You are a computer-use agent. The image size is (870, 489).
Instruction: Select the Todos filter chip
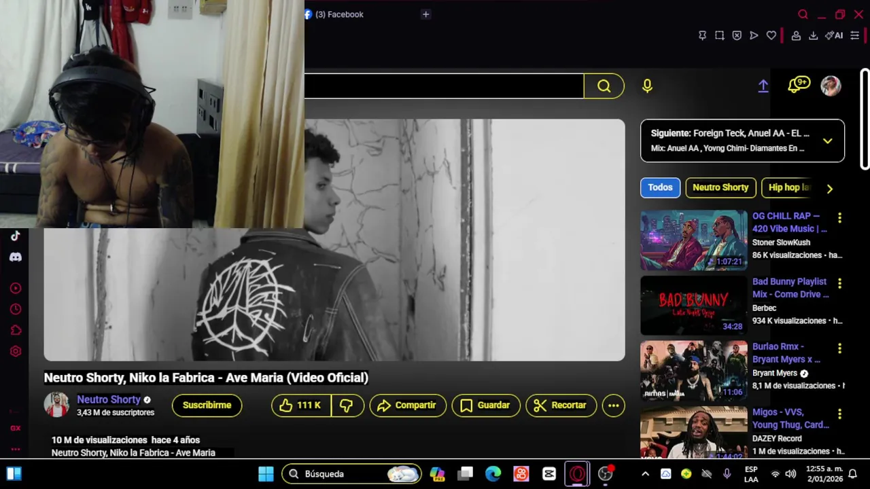tap(660, 187)
